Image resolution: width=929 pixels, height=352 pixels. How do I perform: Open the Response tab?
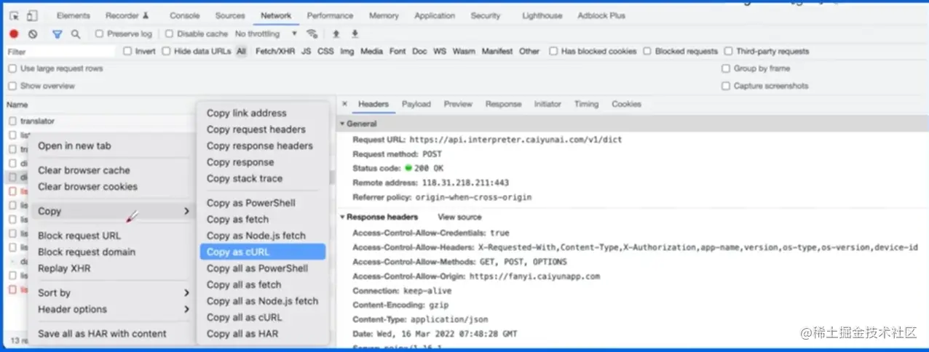point(503,104)
